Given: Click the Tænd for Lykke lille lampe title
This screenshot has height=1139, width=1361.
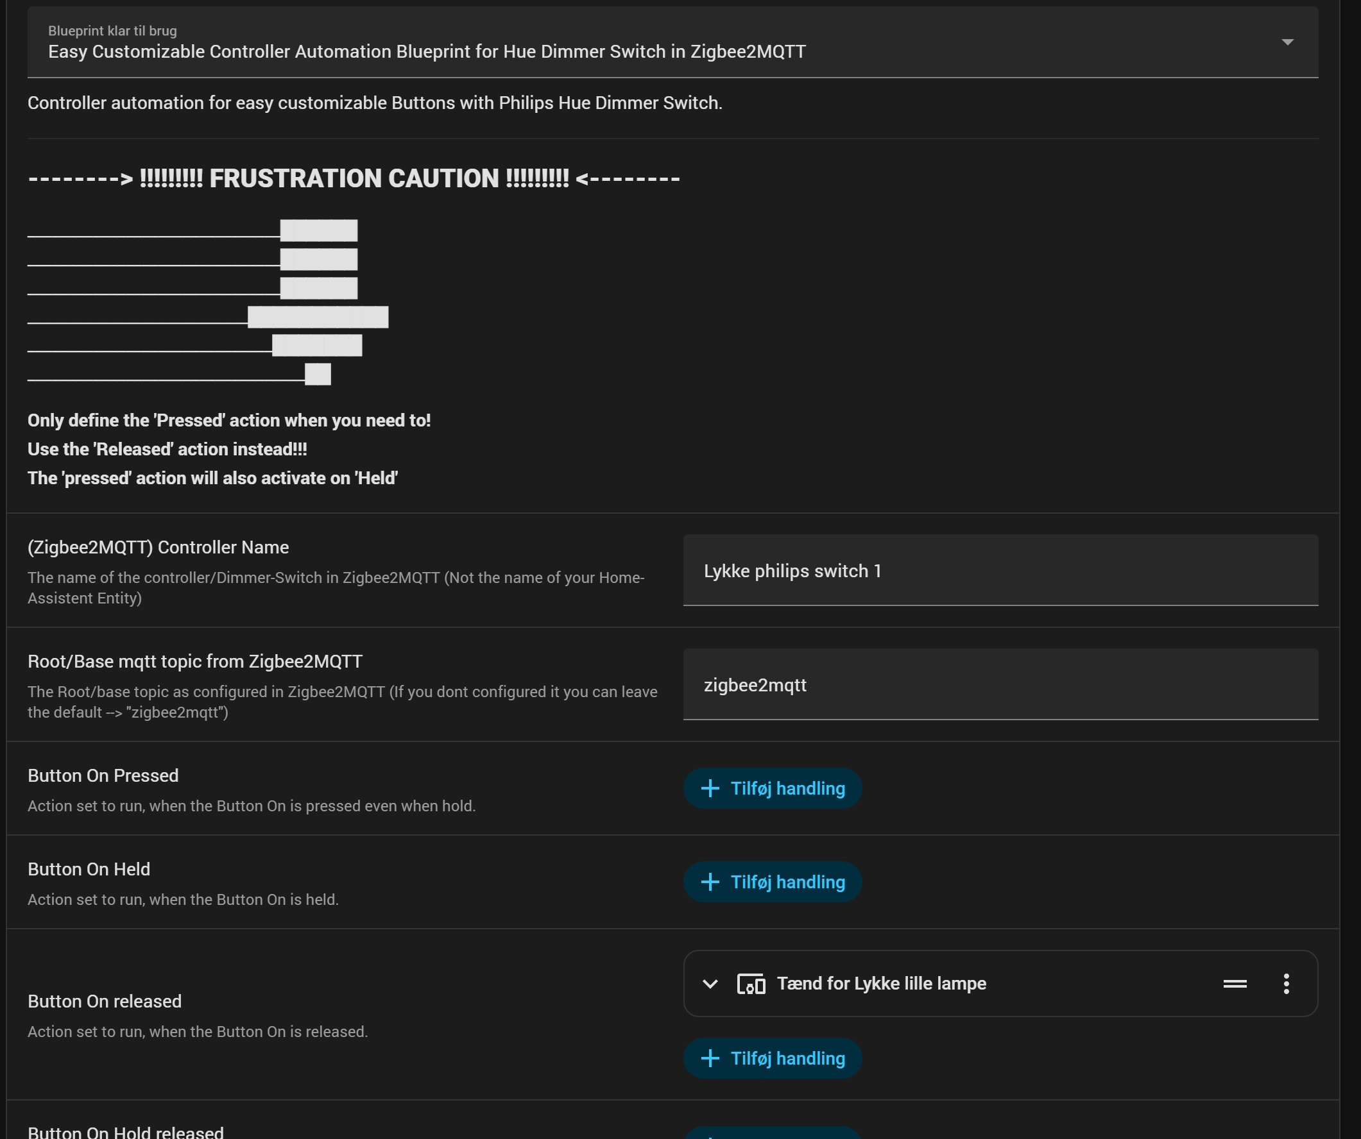Looking at the screenshot, I should click(x=881, y=984).
